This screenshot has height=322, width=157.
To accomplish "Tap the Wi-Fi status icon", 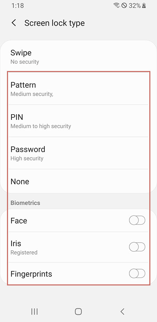I will coord(117,6).
